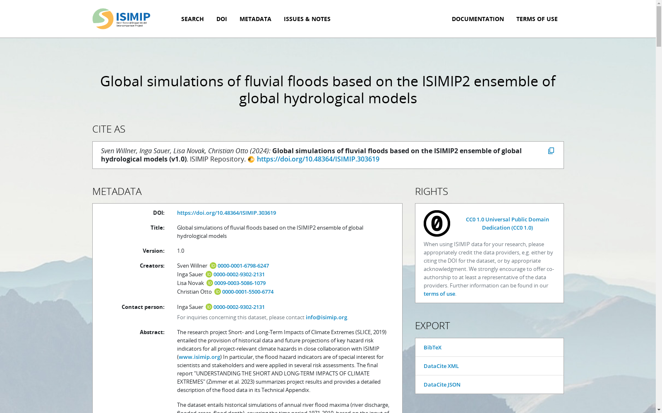Open Lisa Novak's ORCID 0009-0003-5086-1079

coord(240,283)
